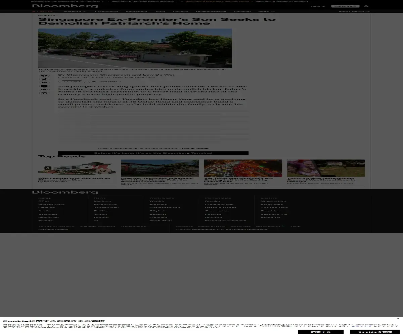Image resolution: width=403 pixels, height=336 pixels.
Task: Open footer Careers link
Action: (184, 226)
